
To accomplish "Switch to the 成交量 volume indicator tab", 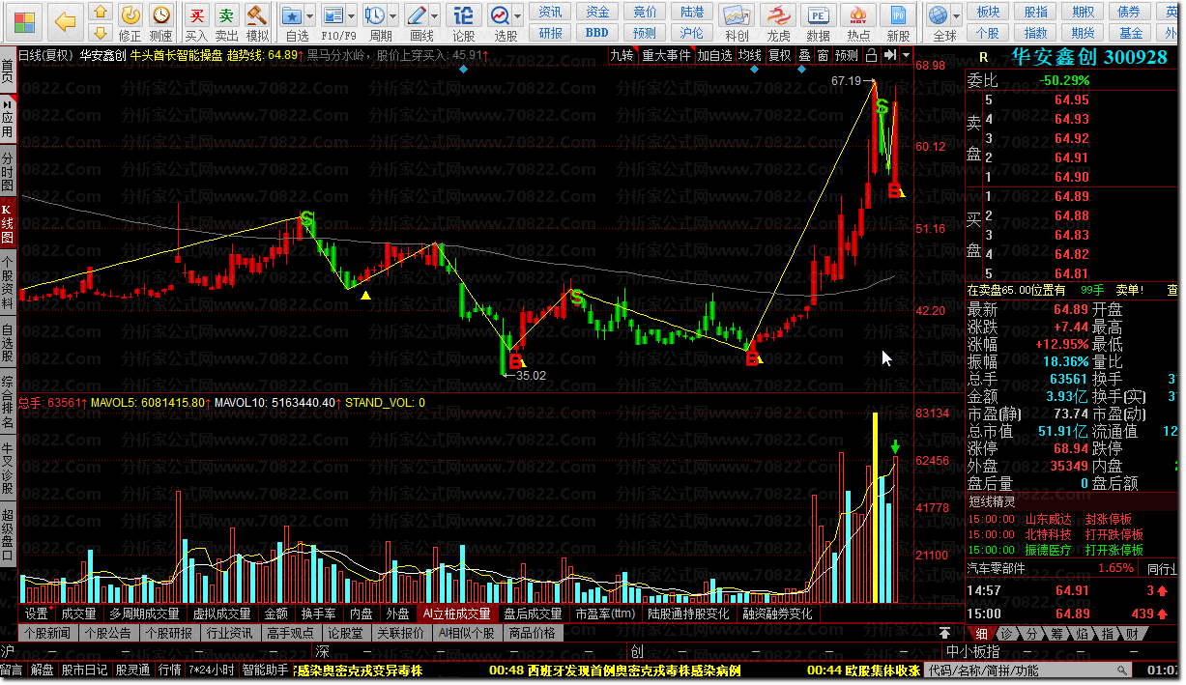I will click(78, 614).
